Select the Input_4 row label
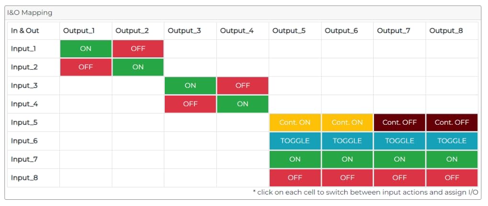The width and height of the screenshot is (488, 206). (x=24, y=104)
